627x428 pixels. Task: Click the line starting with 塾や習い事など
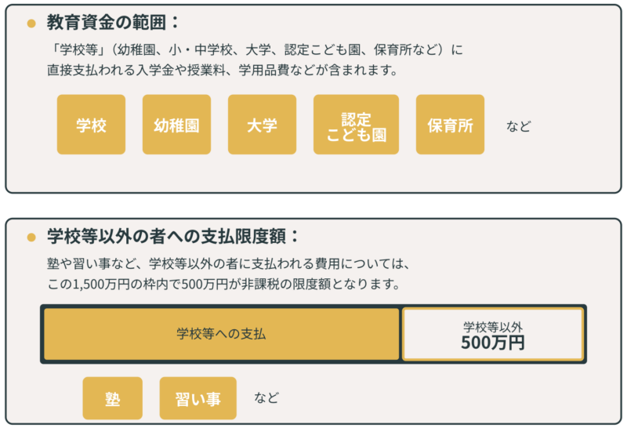(x=229, y=263)
